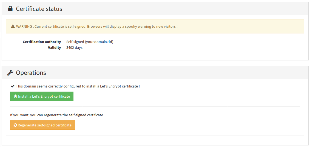Image resolution: width=310 pixels, height=147 pixels.
Task: Click the checkmark icon before domain message
Action: click(x=12, y=86)
